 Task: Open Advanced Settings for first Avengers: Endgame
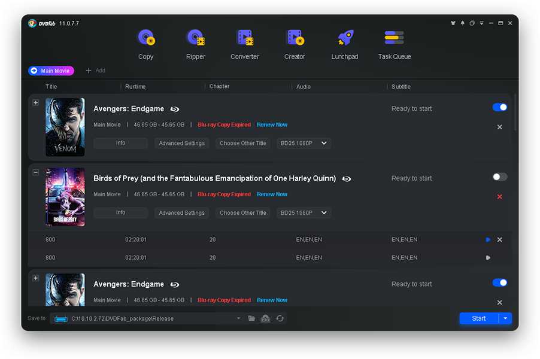181,143
